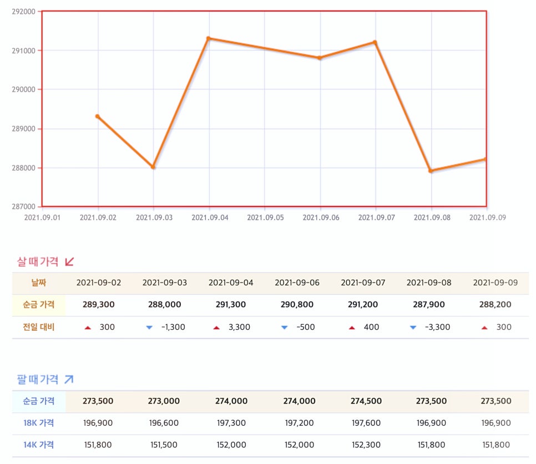Click the down-left arrow beside 살 때 가격
This screenshot has height=464, width=536.
pyautogui.click(x=69, y=261)
